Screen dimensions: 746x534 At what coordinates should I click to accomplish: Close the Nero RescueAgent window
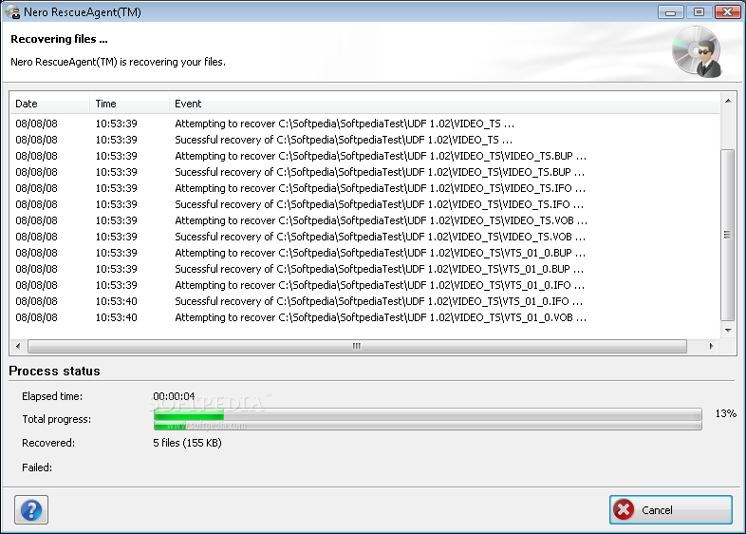point(727,12)
